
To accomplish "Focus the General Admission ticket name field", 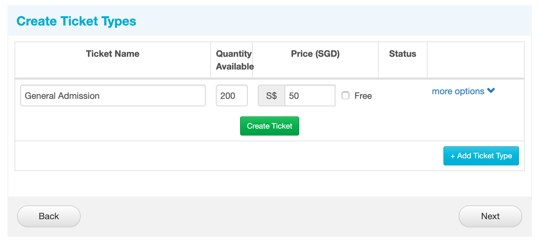I will click(x=113, y=96).
